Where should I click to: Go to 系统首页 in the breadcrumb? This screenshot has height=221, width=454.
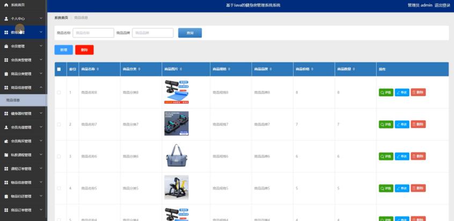[61, 18]
